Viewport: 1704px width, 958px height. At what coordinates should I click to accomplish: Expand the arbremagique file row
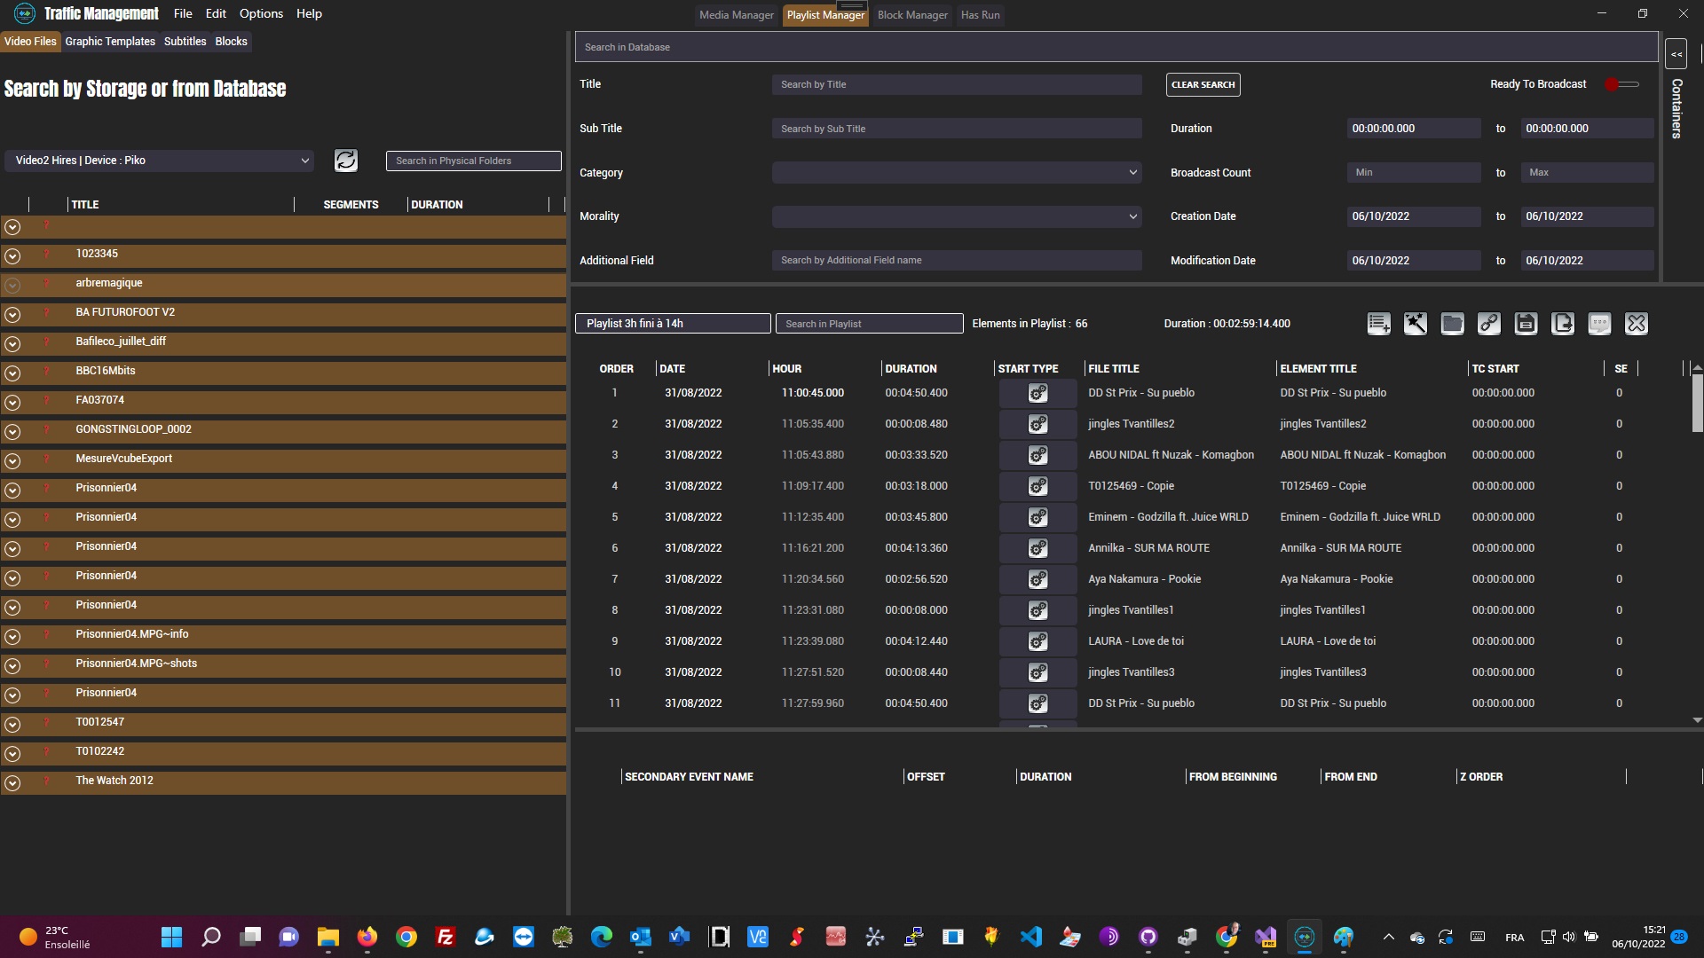pos(12,286)
